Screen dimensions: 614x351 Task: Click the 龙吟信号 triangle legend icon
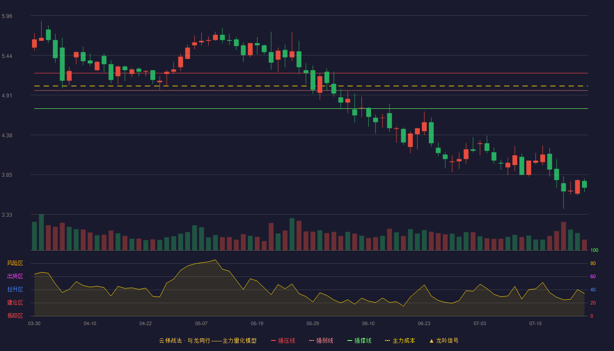coord(432,340)
